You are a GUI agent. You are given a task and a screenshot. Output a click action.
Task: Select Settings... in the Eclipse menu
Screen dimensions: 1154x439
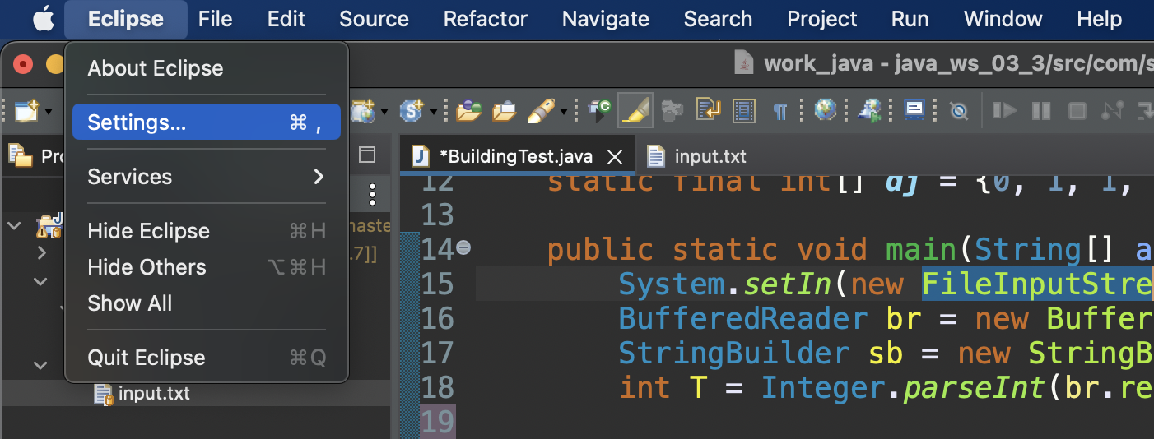[x=207, y=122]
